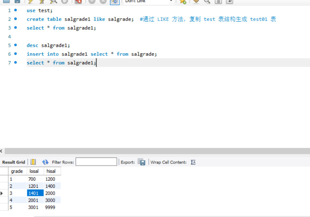Select the losal cell 700

(35, 179)
